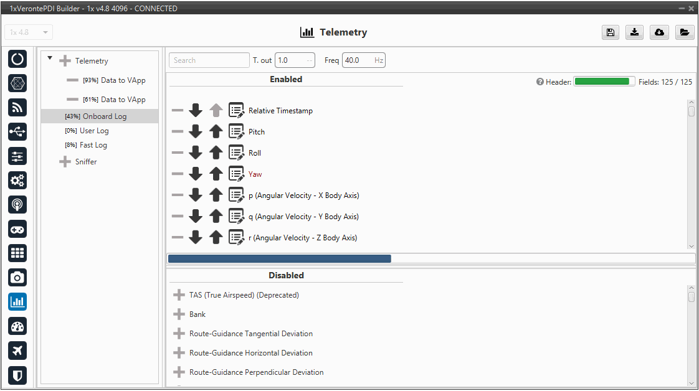This screenshot has width=699, height=391.
Task: Open the USB connections sidebar icon
Action: (x=17, y=131)
